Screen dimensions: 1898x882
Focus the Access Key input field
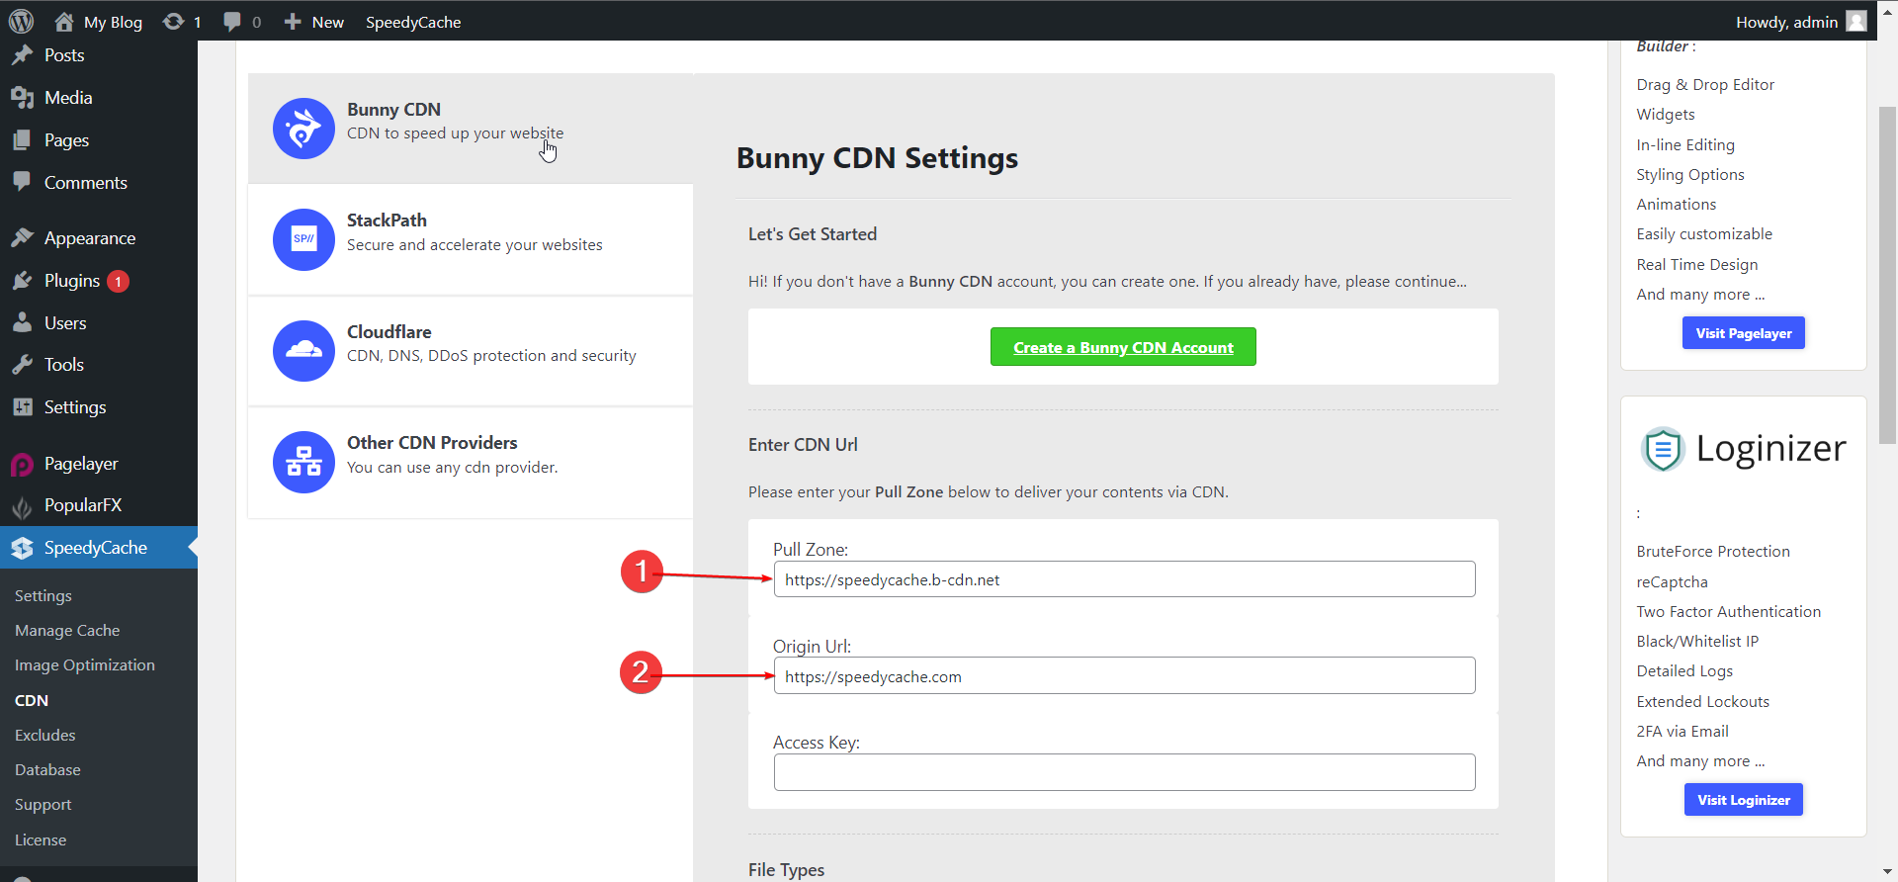[1125, 772]
